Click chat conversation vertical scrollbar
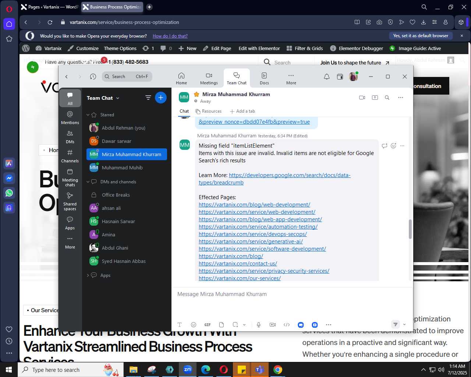The height and width of the screenshot is (377, 471). tap(410, 229)
